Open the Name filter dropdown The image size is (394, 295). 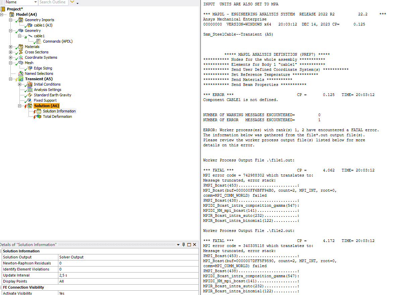tap(36, 2)
